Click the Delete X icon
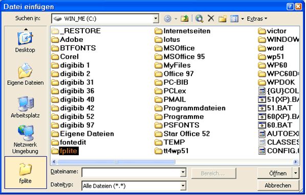The width and height of the screenshot is (306, 195). pos(211,18)
